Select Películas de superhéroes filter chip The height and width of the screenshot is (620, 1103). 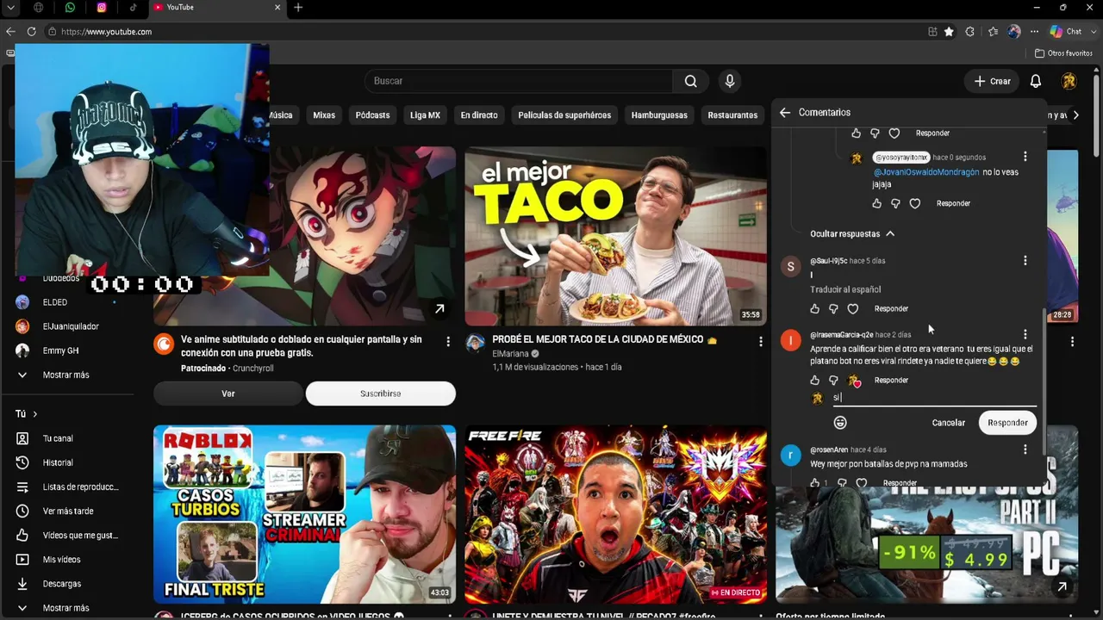pos(564,115)
